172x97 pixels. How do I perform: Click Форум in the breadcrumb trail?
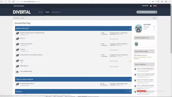[23, 18]
